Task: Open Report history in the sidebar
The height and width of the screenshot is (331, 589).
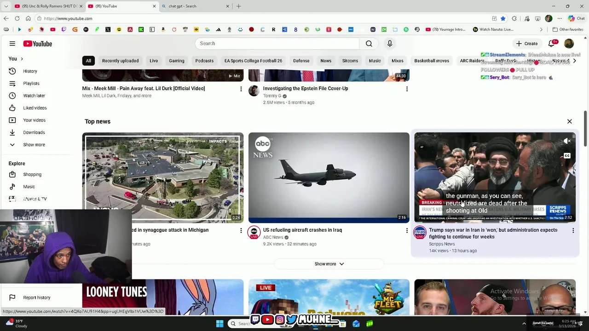Action: [36, 297]
